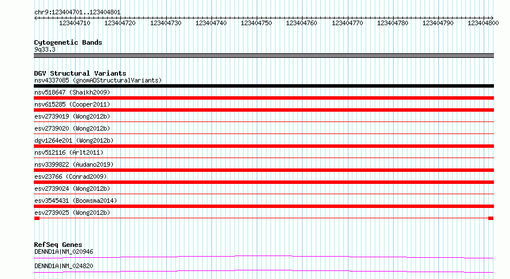Open esv3545431 (Boomsma2014) variant label
Screen dimensions: 510x279
[x=76, y=201]
